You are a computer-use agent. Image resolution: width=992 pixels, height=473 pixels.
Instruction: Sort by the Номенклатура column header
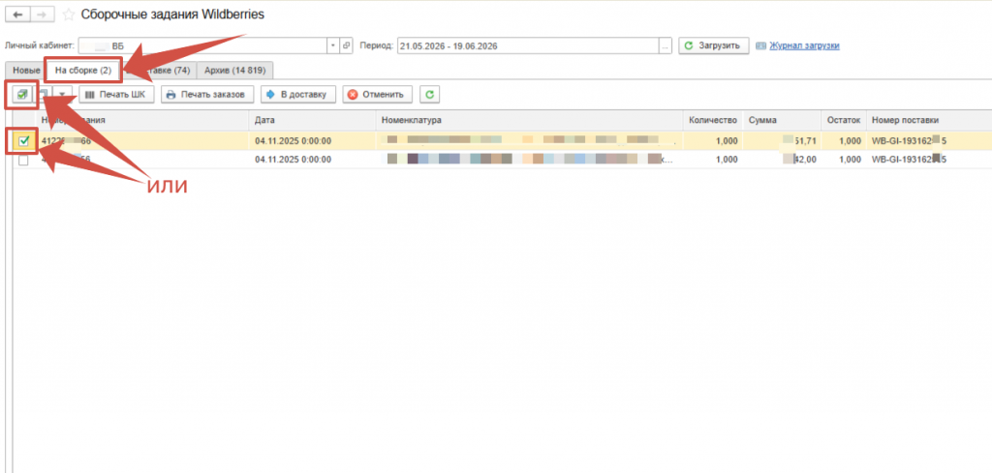point(530,120)
